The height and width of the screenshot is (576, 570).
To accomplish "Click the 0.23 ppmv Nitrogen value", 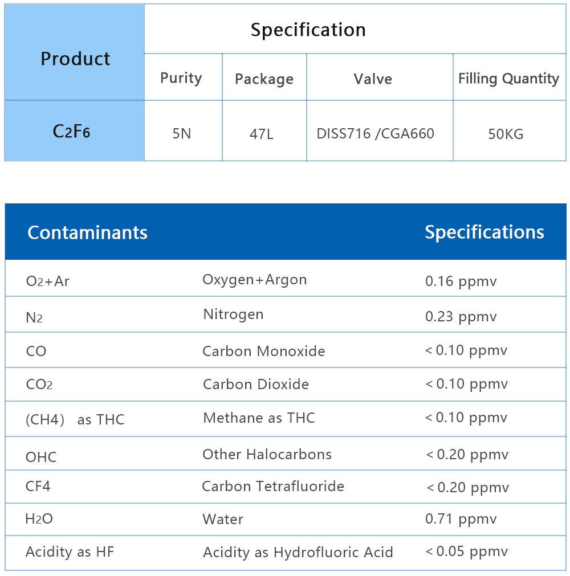I will (461, 316).
